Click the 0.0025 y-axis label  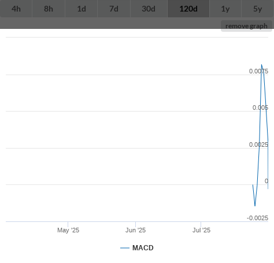[x=258, y=145]
